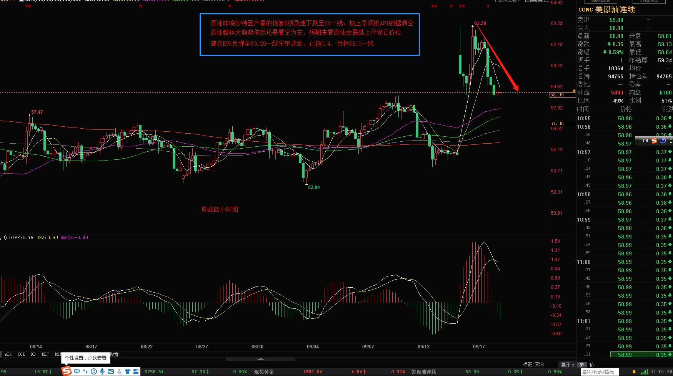The height and width of the screenshot is (376, 673).
Task: Click the 58.99 current price tag on the axis
Action: coord(562,94)
